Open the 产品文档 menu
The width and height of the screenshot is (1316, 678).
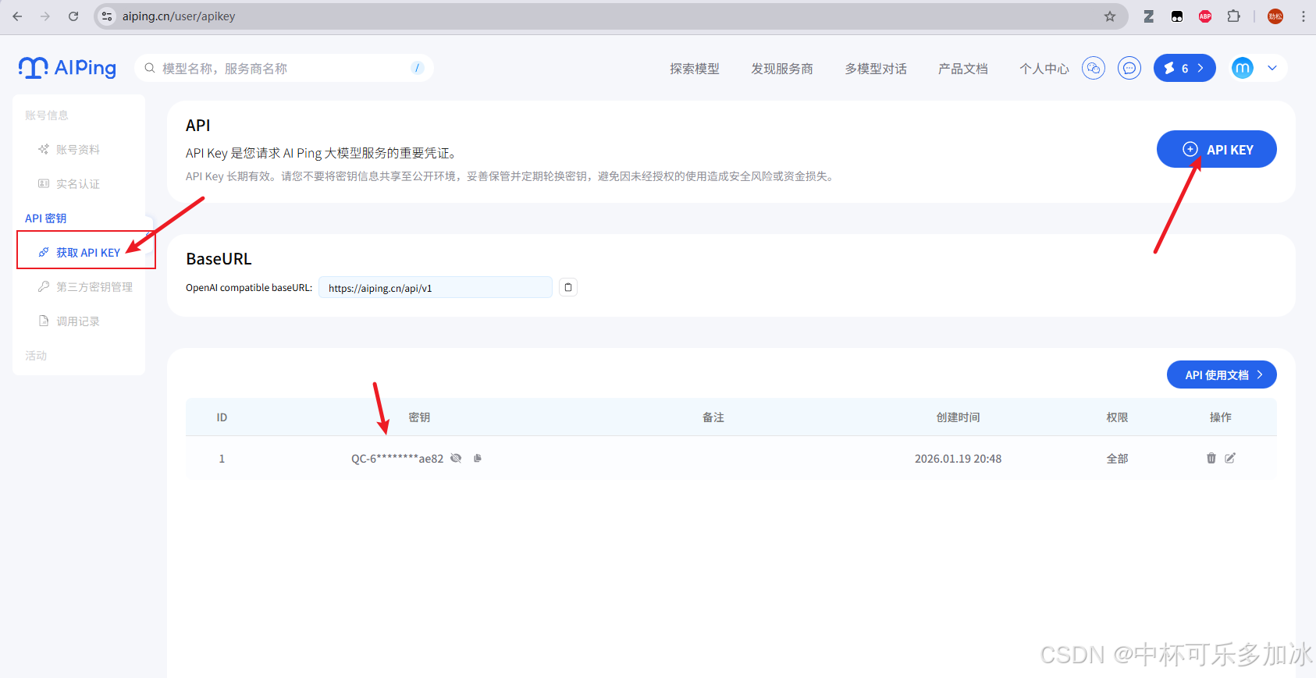point(963,69)
